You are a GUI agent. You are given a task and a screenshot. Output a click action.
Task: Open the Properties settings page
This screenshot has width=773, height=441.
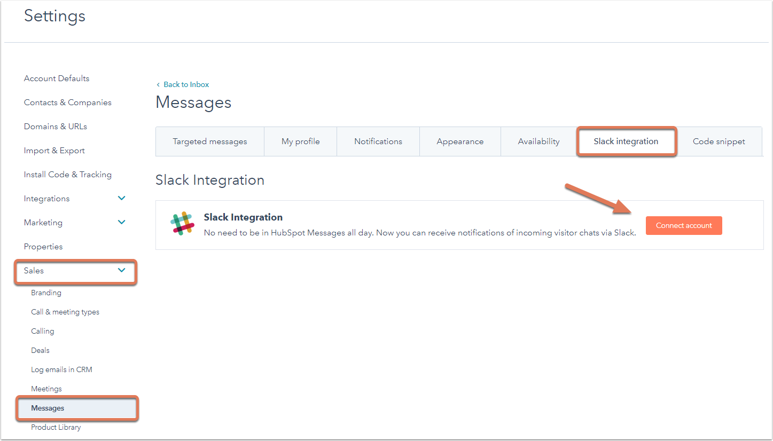pyautogui.click(x=43, y=247)
